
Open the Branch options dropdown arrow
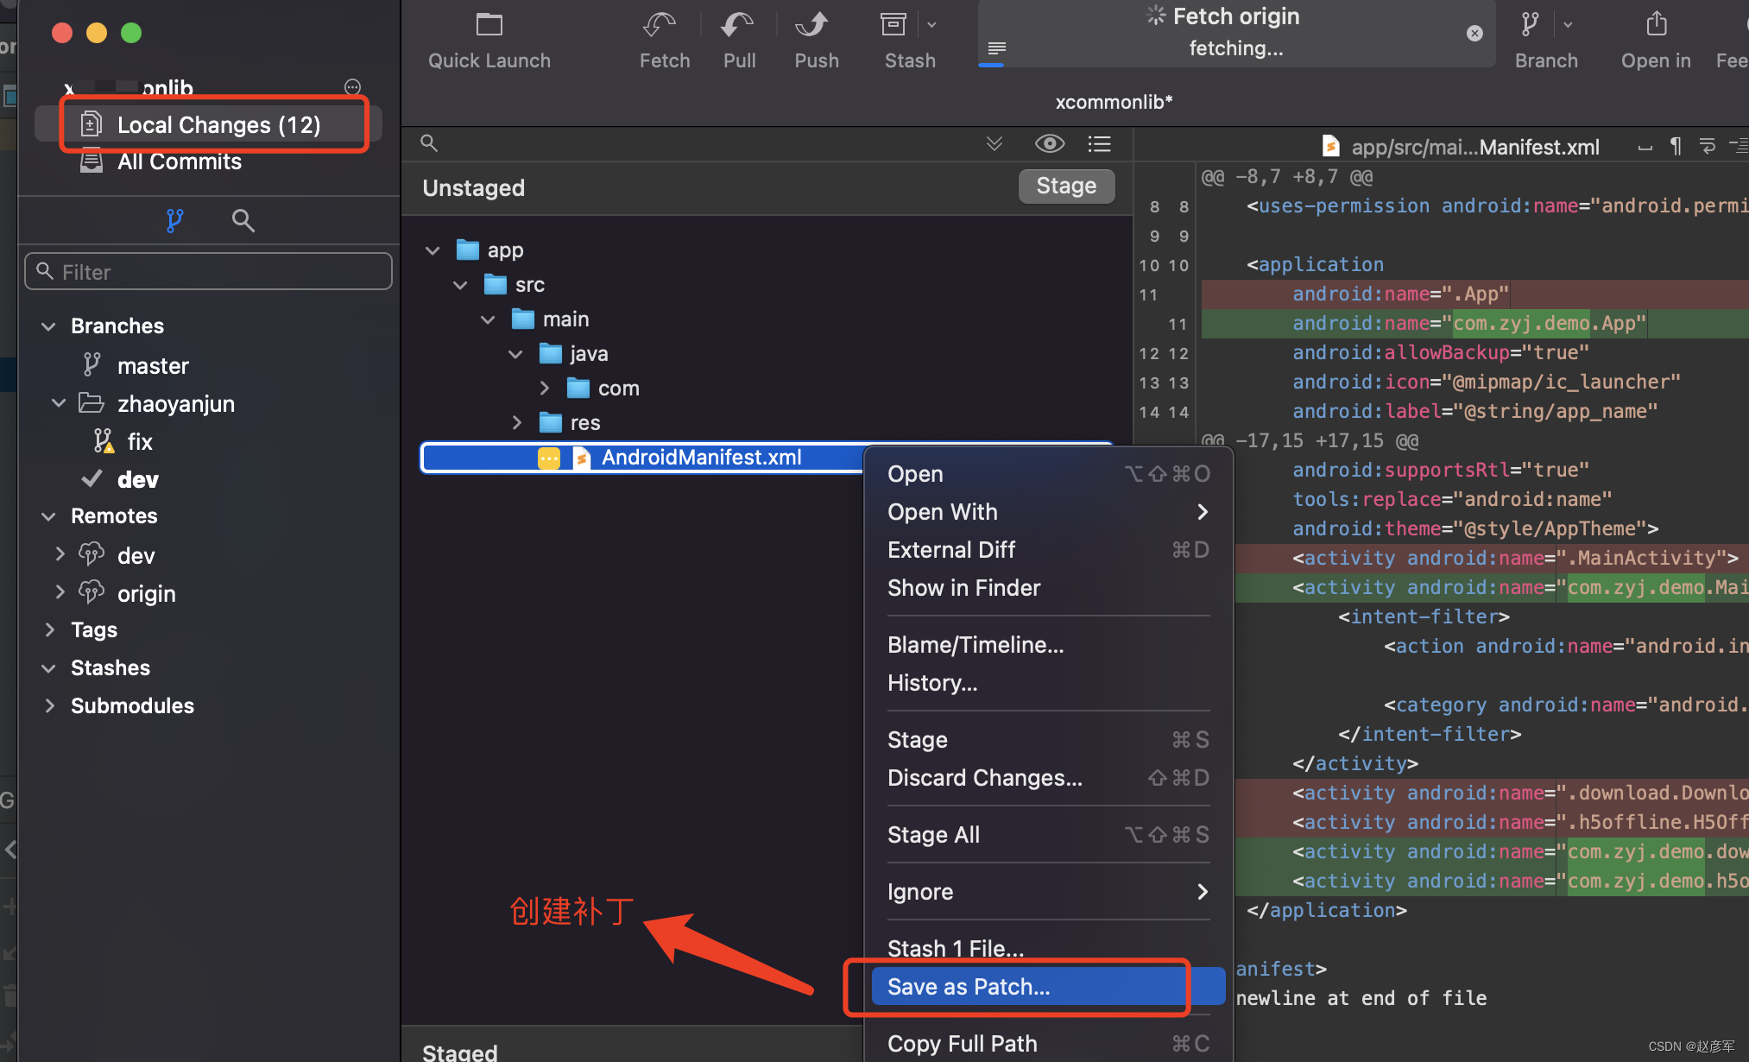click(x=1568, y=25)
